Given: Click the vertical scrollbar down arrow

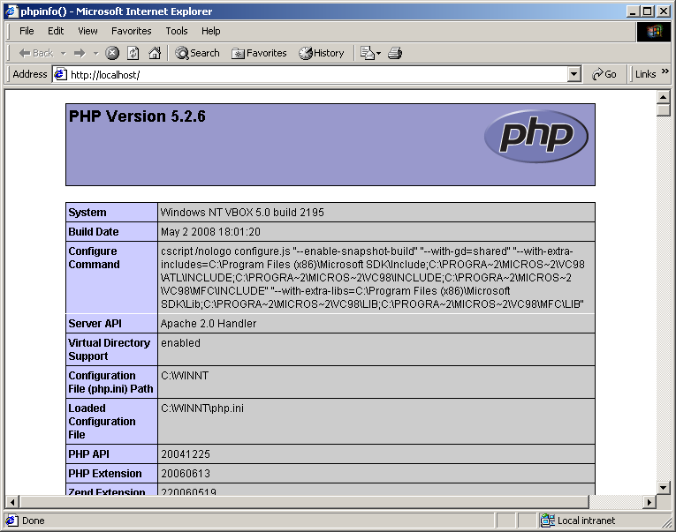Looking at the screenshot, I should pyautogui.click(x=664, y=487).
